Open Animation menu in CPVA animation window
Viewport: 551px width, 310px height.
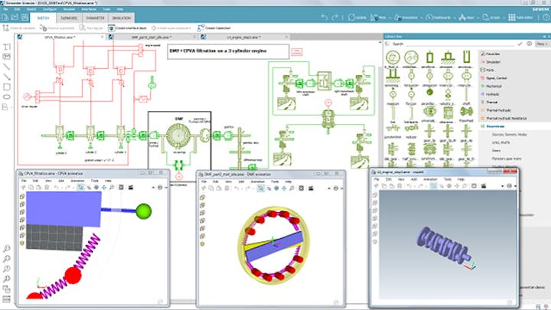pos(77,181)
